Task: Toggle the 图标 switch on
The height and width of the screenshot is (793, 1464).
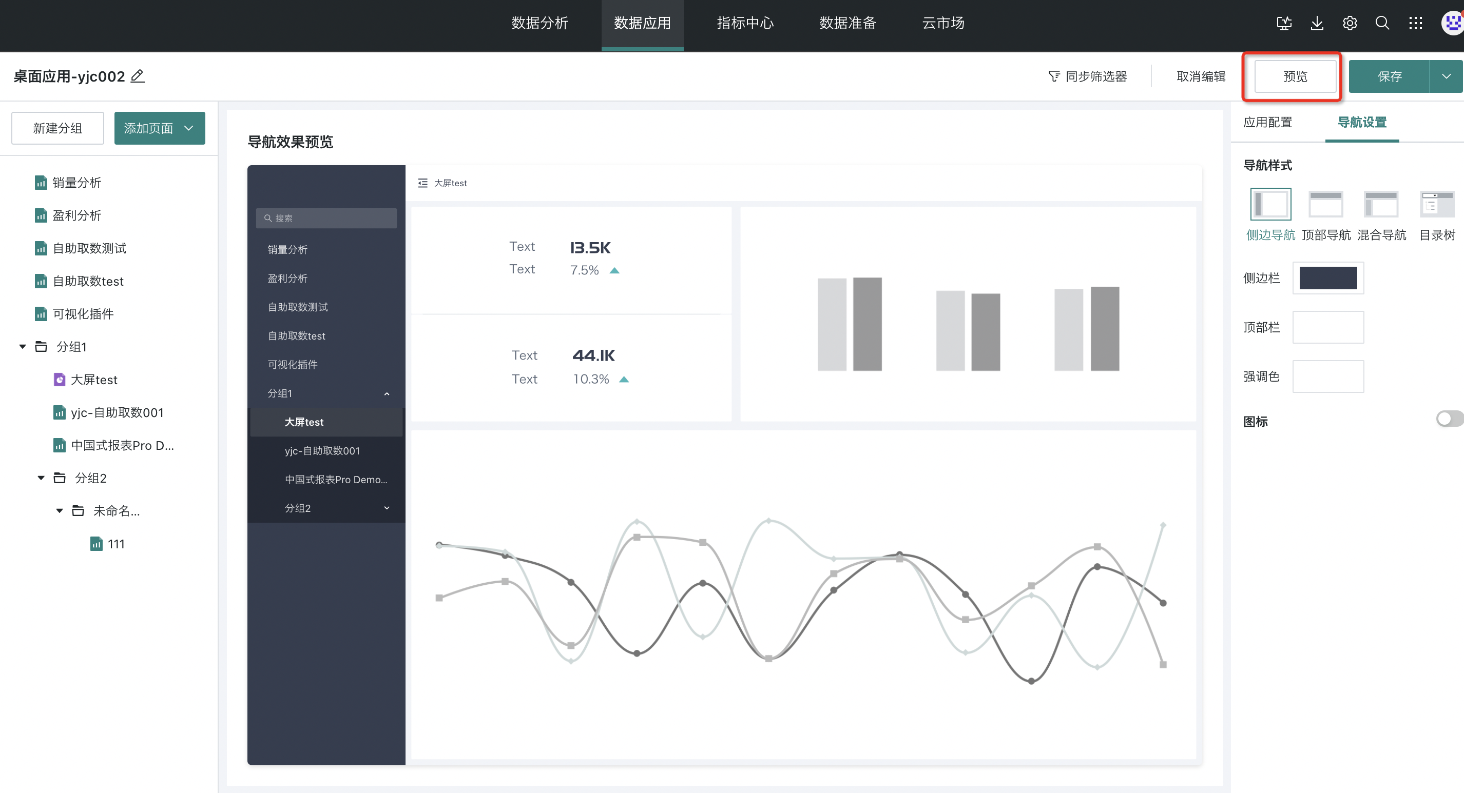Action: point(1448,419)
